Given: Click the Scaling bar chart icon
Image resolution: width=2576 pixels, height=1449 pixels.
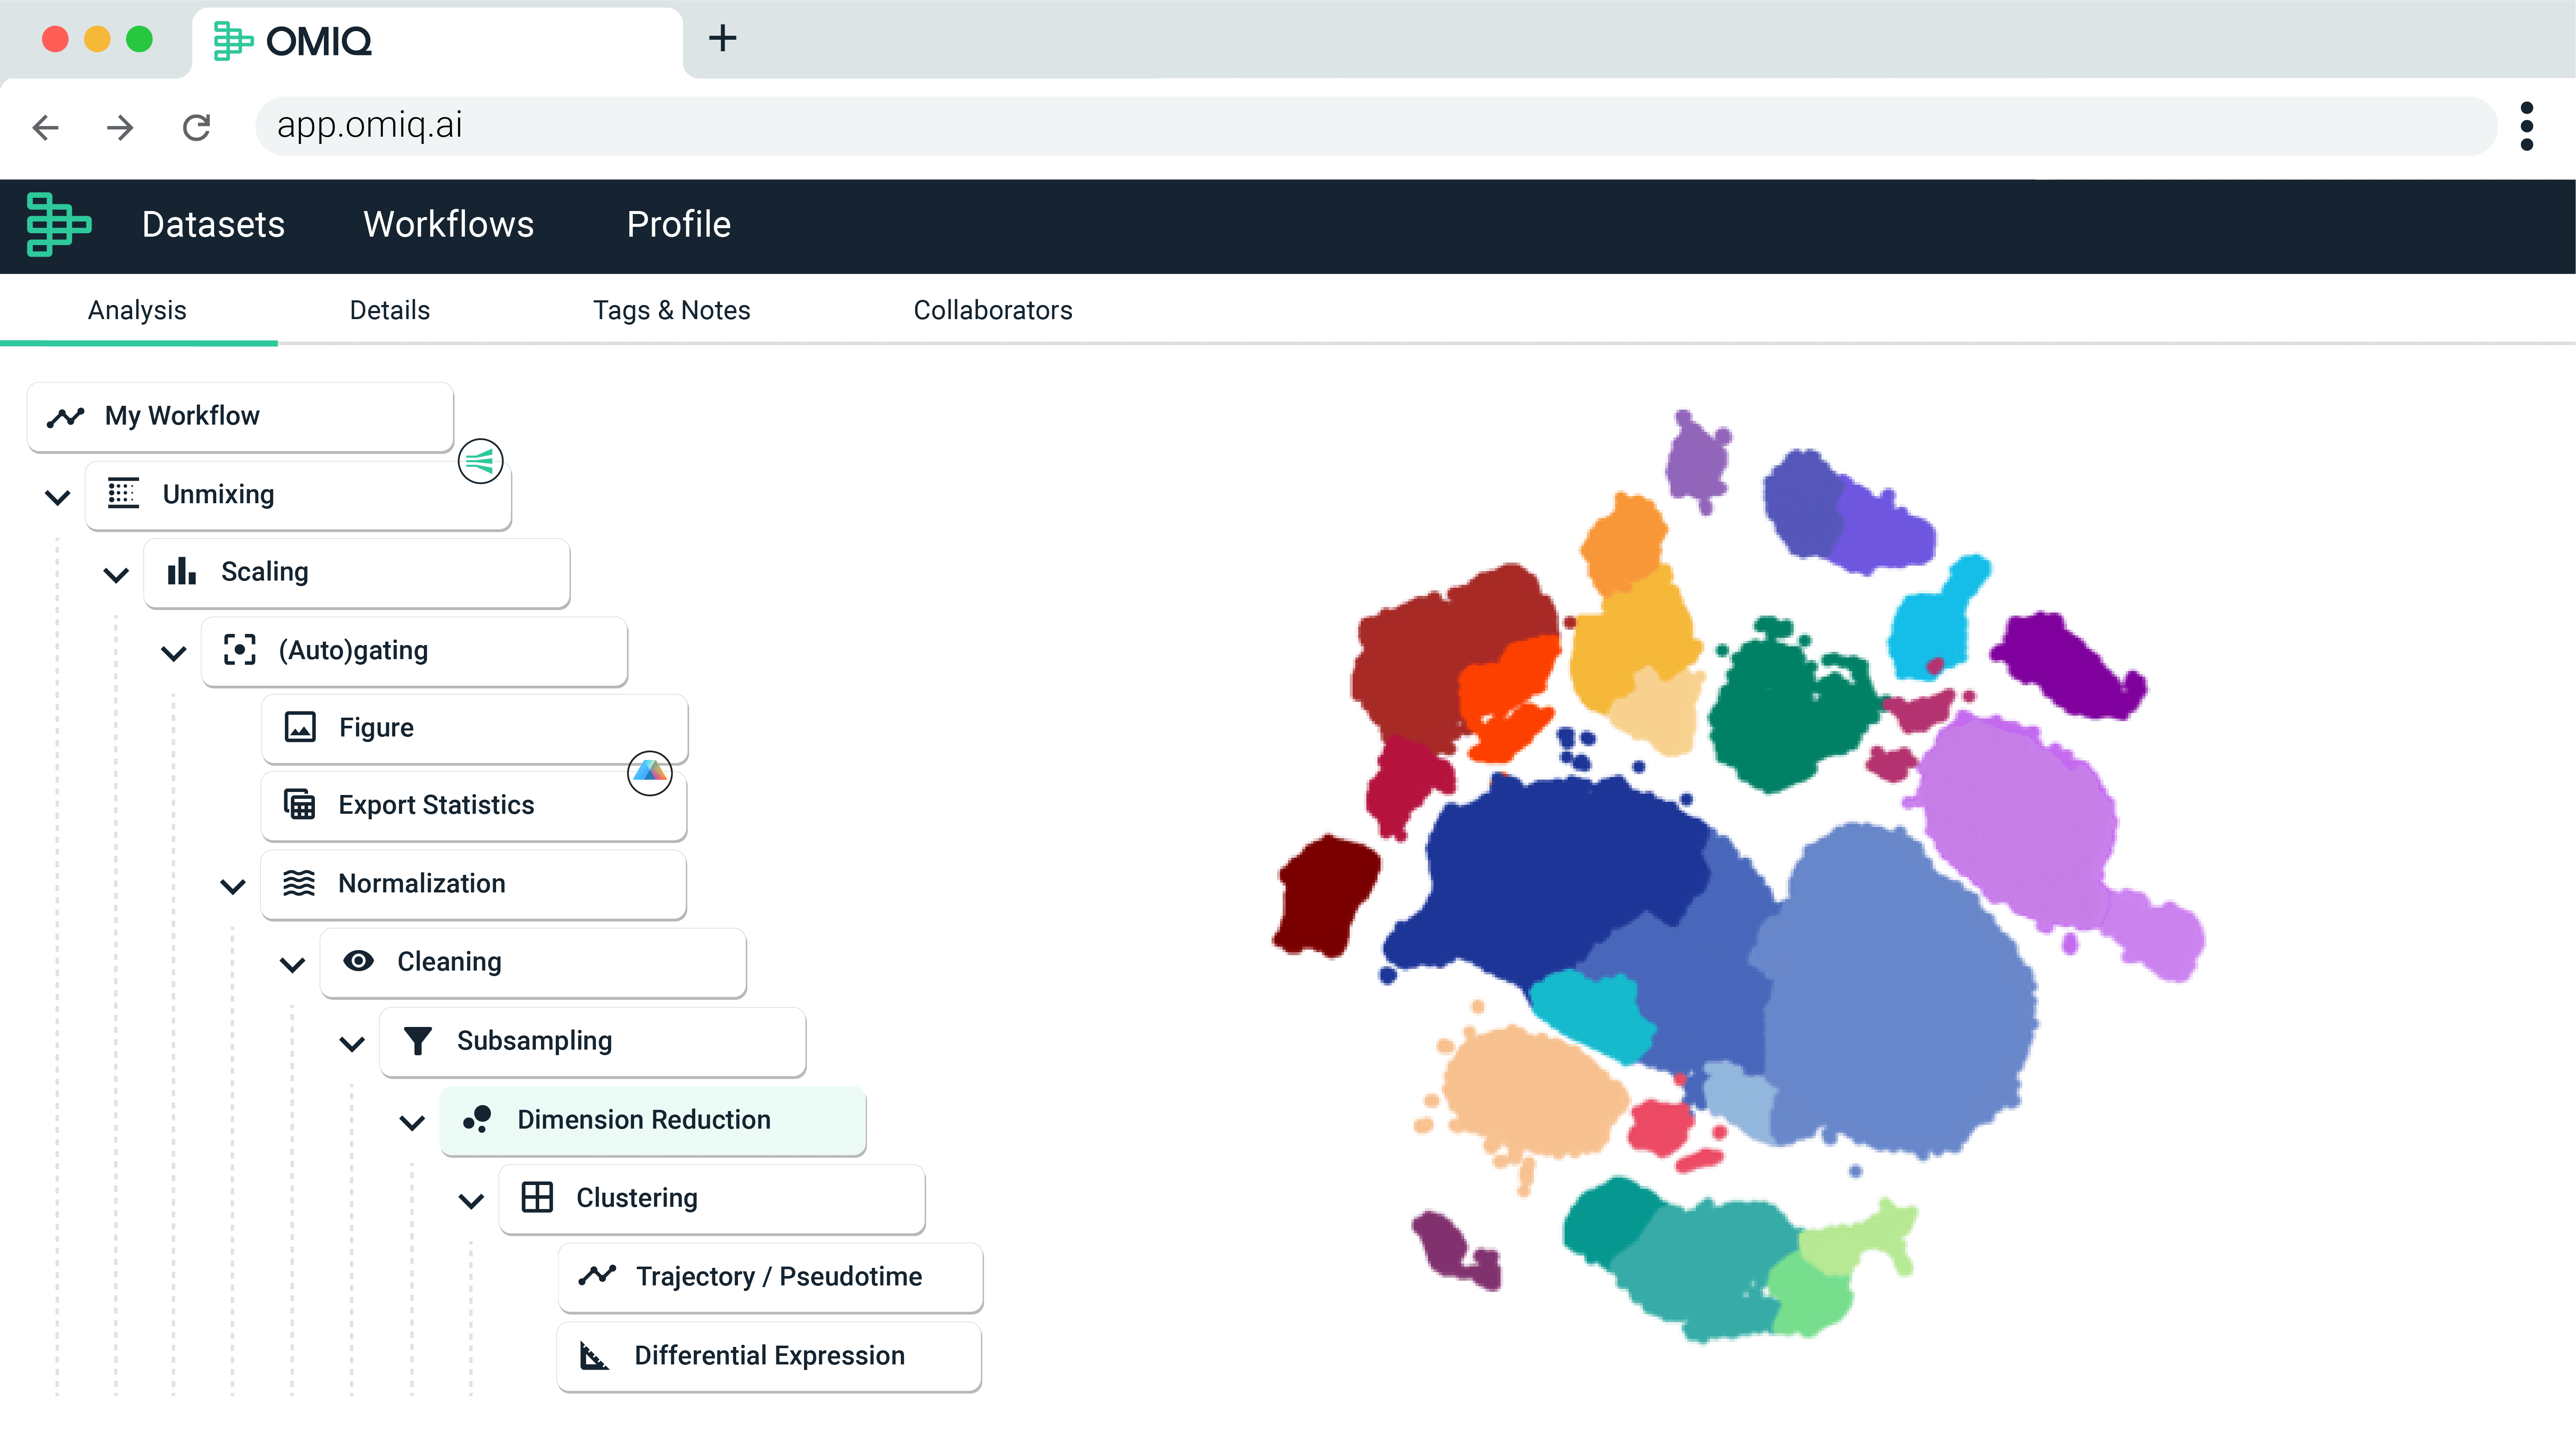Looking at the screenshot, I should pos(181,572).
